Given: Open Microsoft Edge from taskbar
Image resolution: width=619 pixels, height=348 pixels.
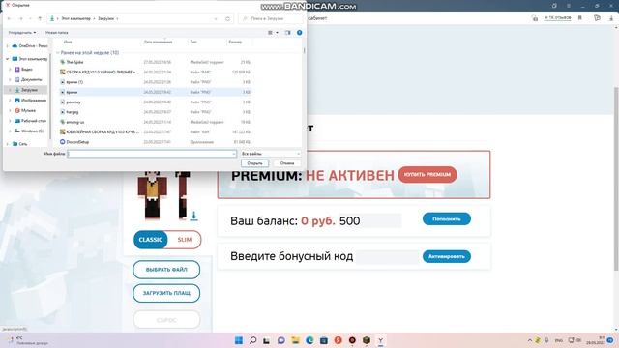Looking at the screenshot, I should 309,340.
